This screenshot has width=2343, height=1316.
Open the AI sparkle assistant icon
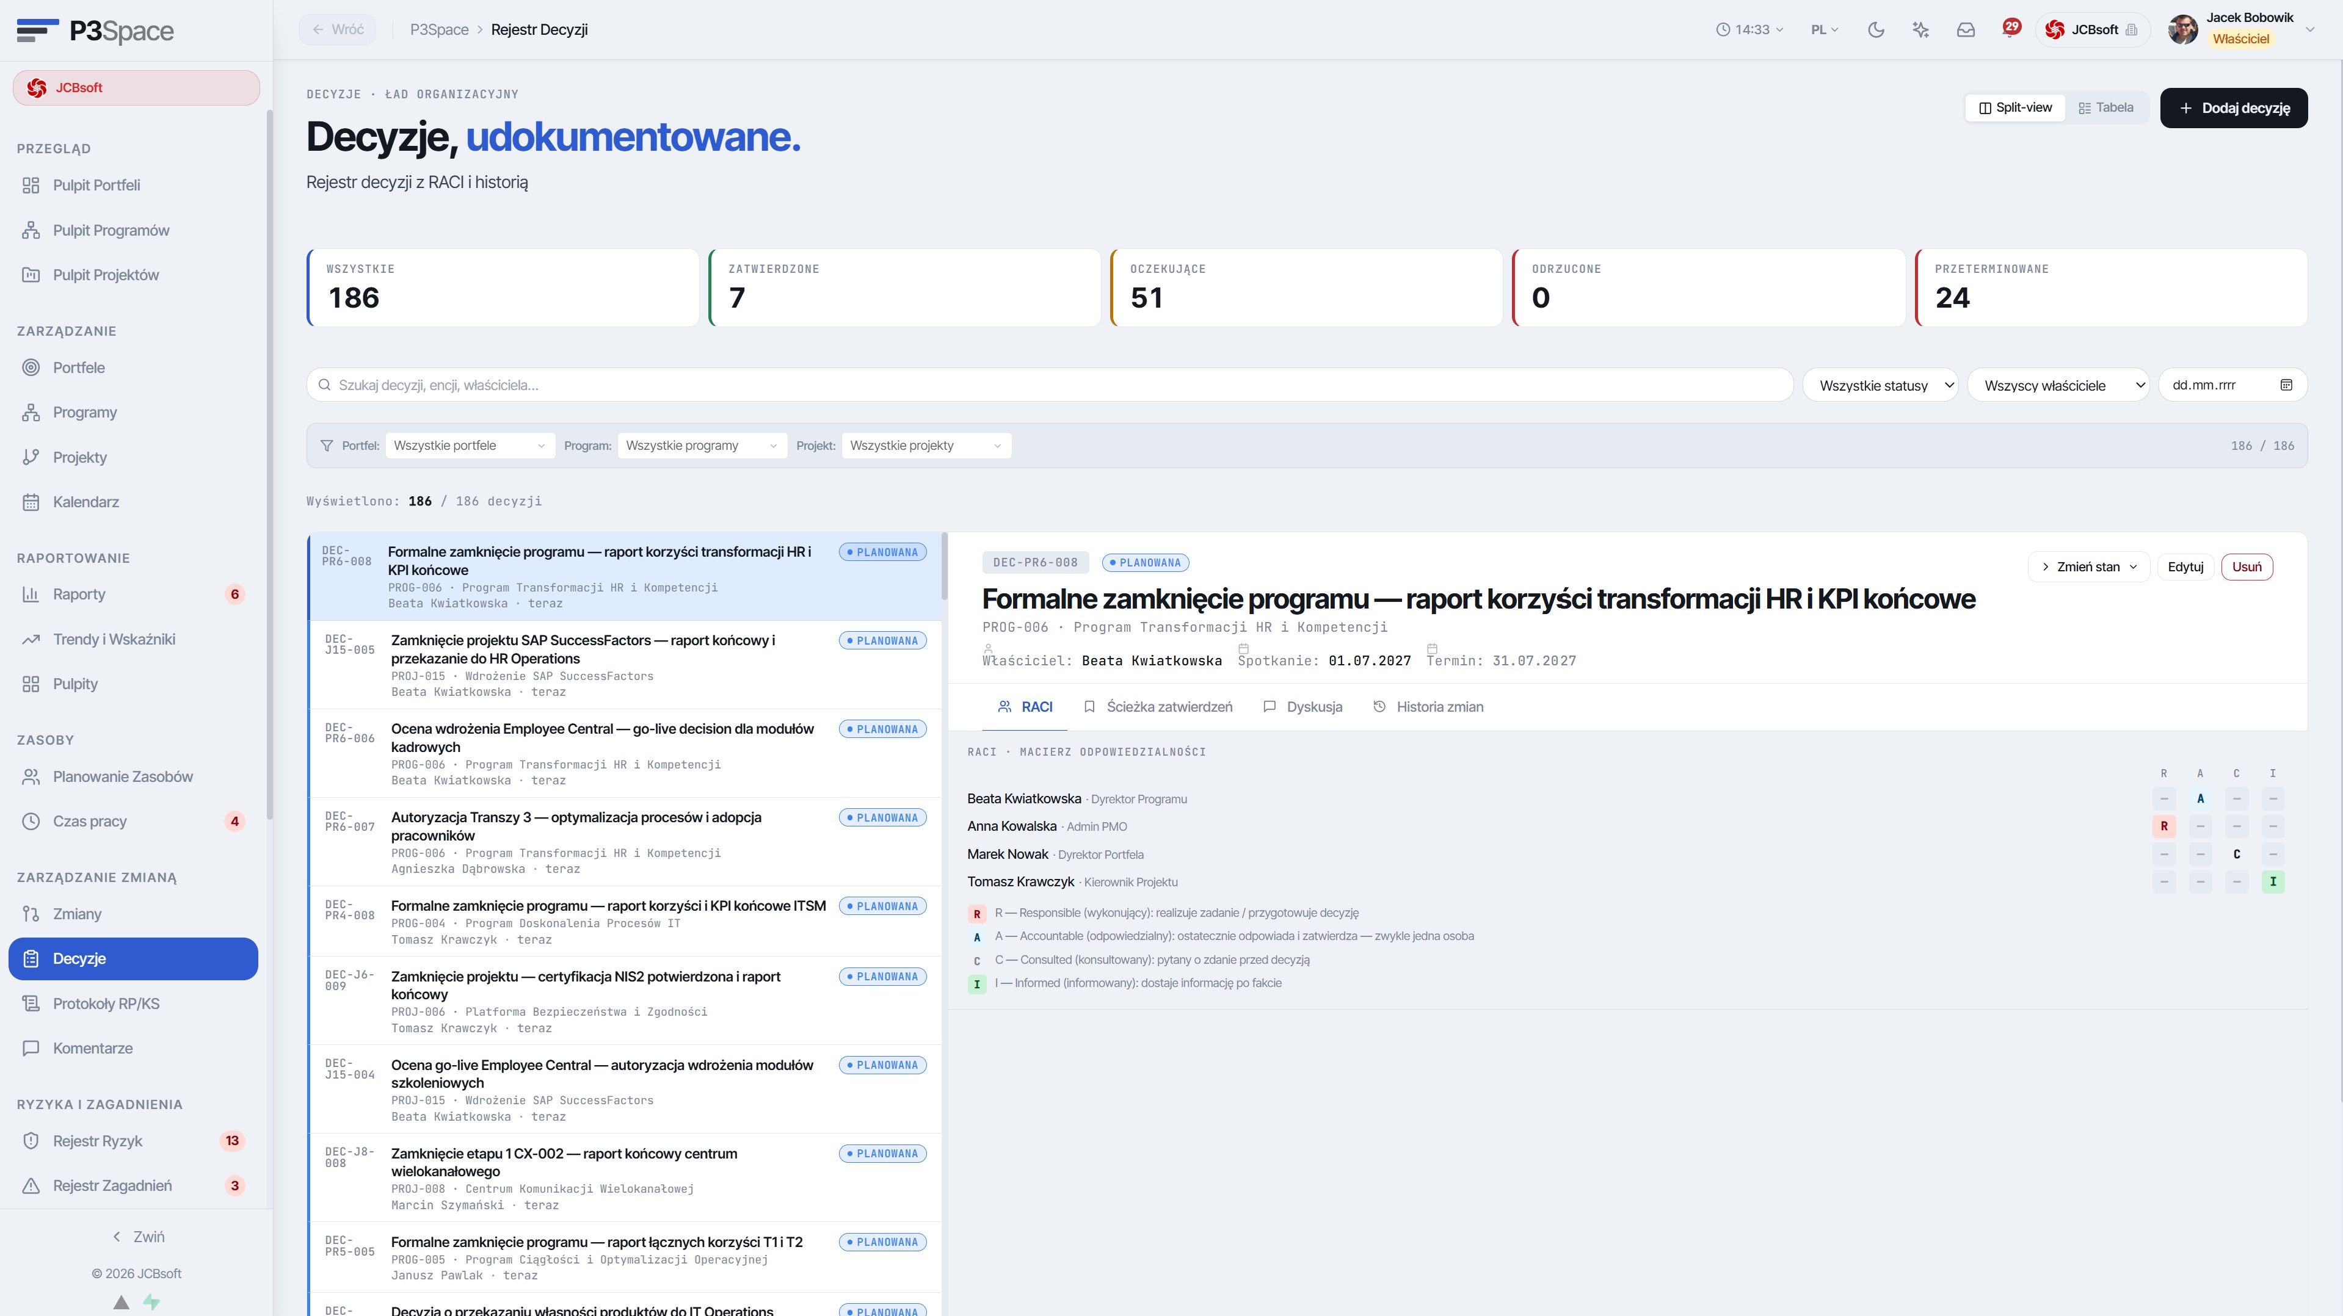click(x=1921, y=30)
